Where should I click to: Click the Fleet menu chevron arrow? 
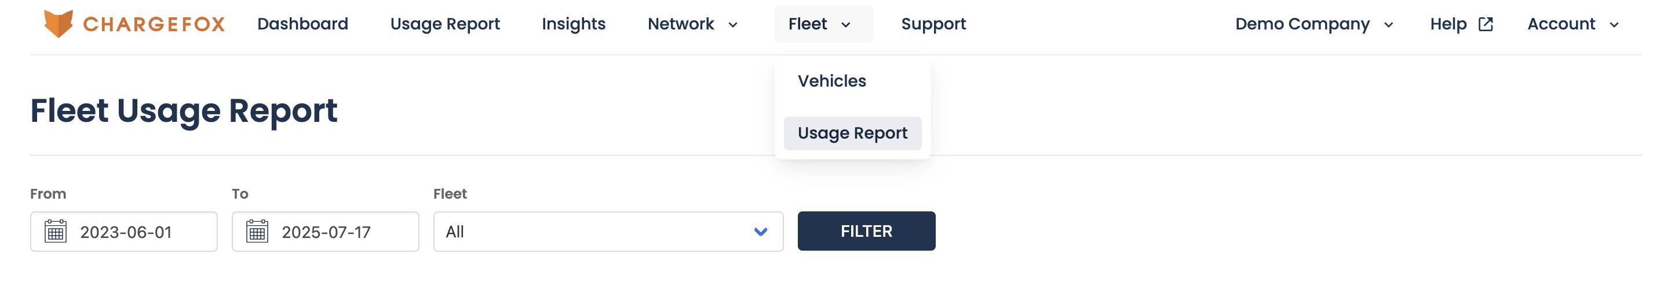(x=846, y=25)
